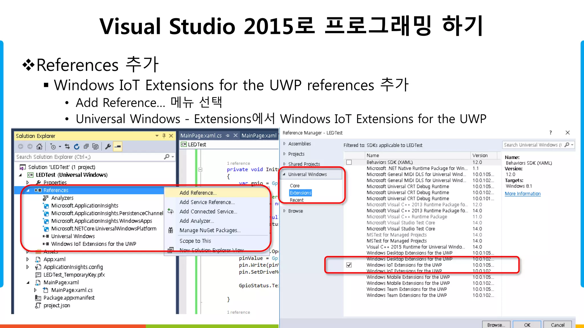584x328 pixels.
Task: Expand Shared Projects in Reference Manager
Action: click(284, 164)
